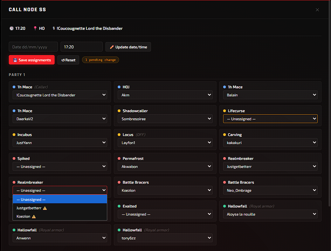
Task: Click the pencil icon on Update date/time
Action: pos(112,47)
